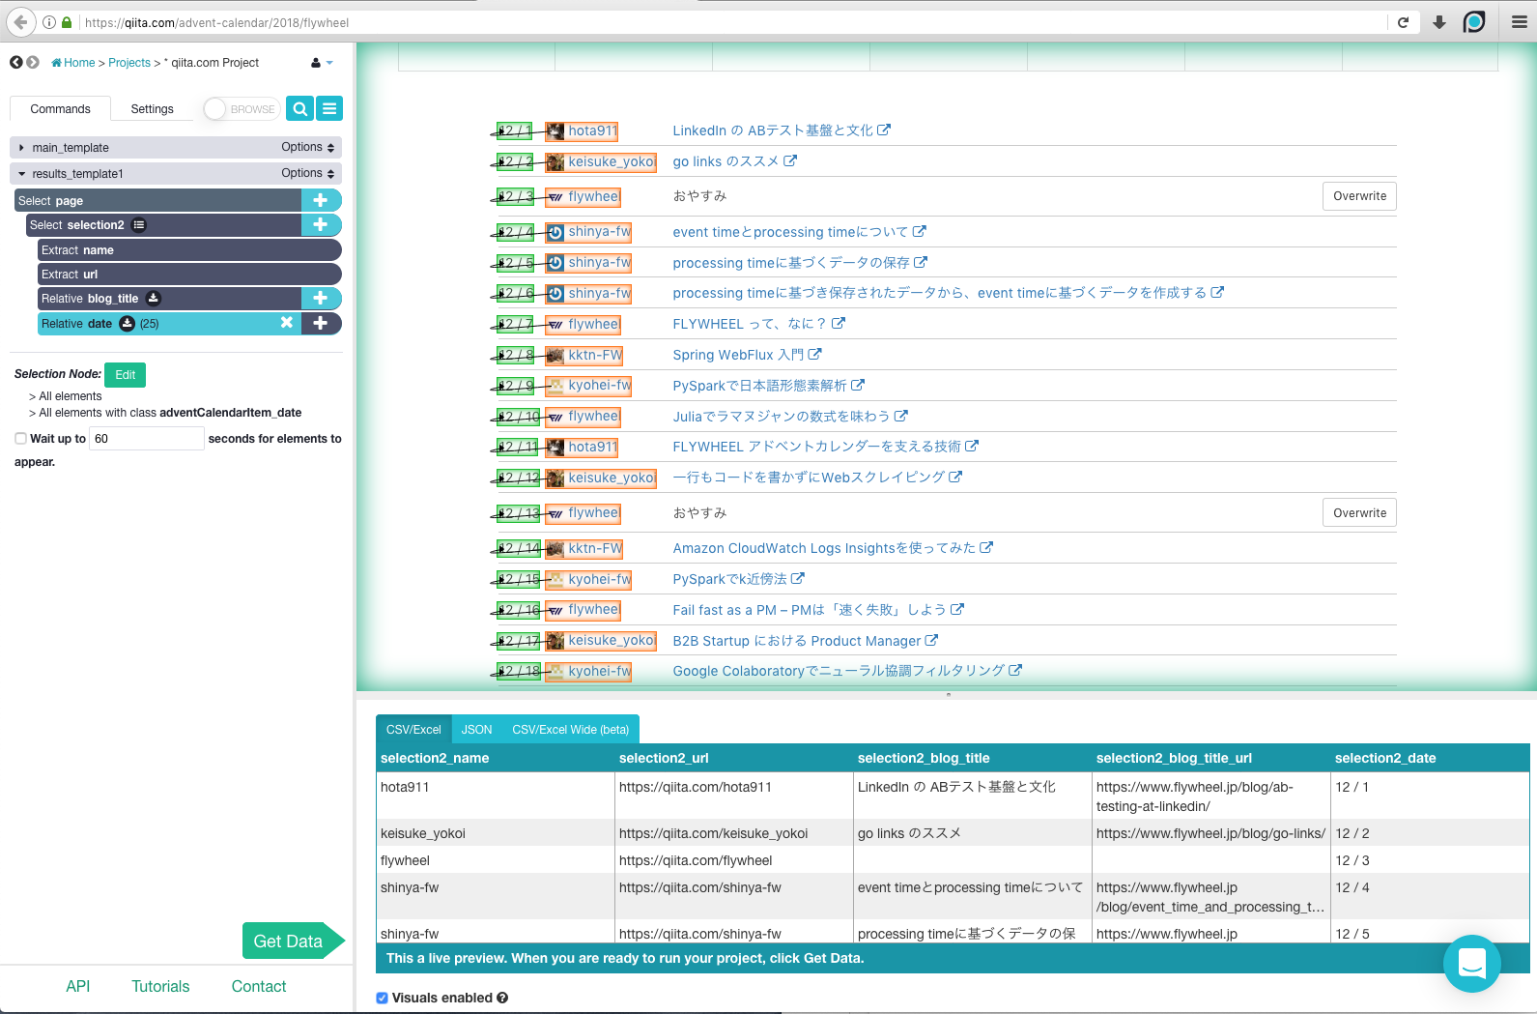Click the browser back button

(20, 22)
